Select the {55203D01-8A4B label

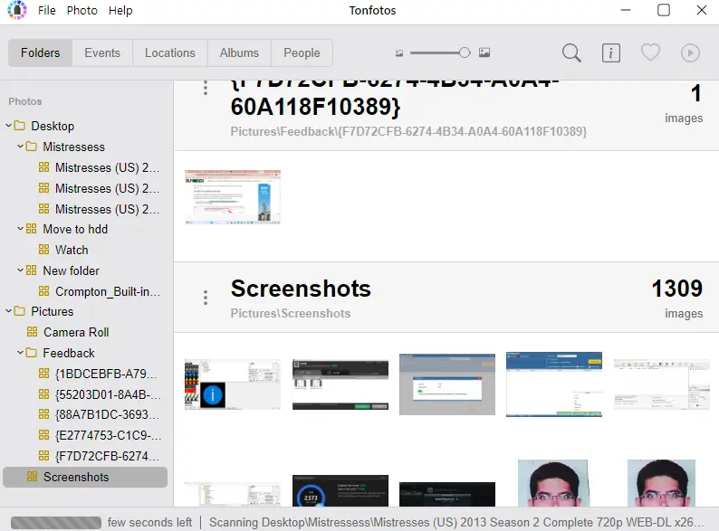[x=108, y=394]
